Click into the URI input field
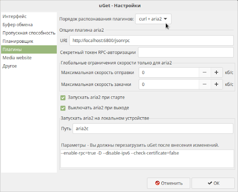The image size is (238, 192). (151, 41)
